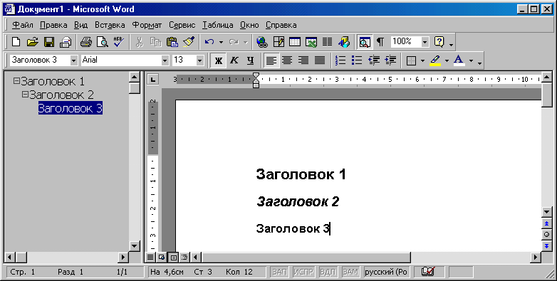Switch to Normal view
Image resolution: width=557 pixels, height=281 pixels.
pos(150,258)
